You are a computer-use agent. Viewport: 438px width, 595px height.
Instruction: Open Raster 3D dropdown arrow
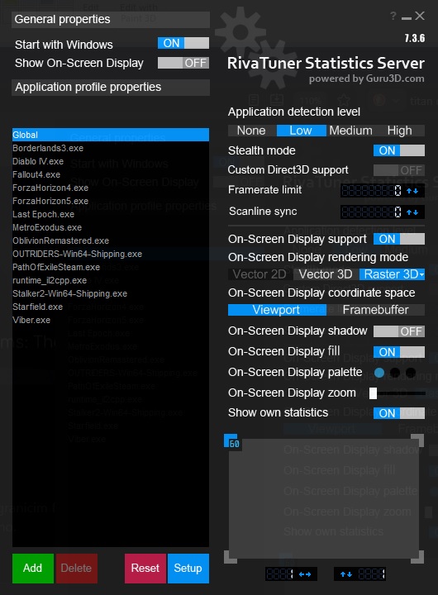(421, 274)
